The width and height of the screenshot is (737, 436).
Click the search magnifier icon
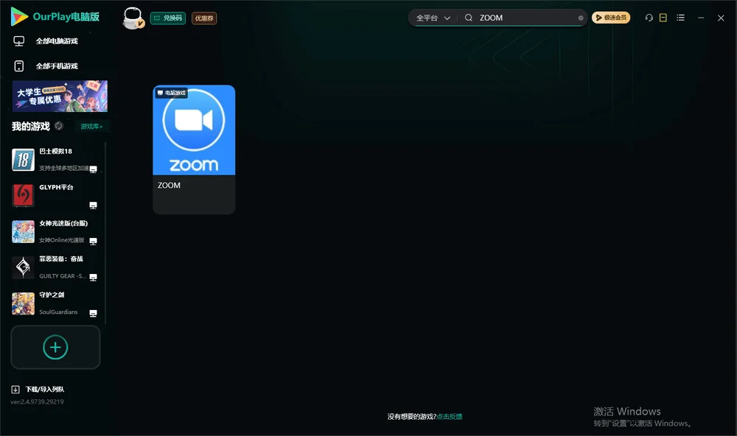(469, 18)
